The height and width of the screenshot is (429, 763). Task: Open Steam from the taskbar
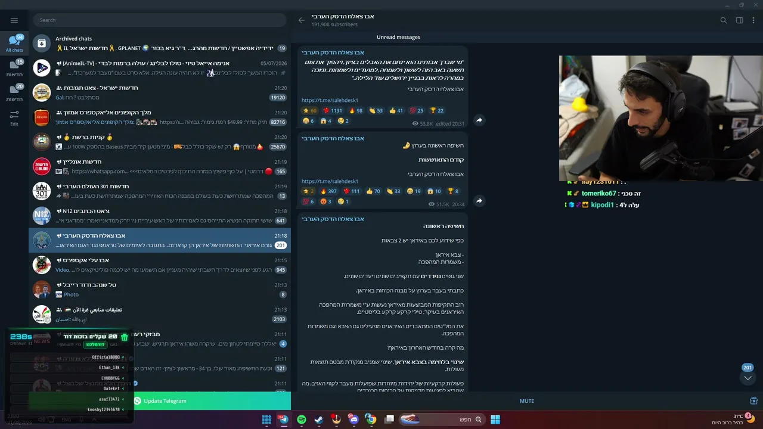(x=319, y=419)
